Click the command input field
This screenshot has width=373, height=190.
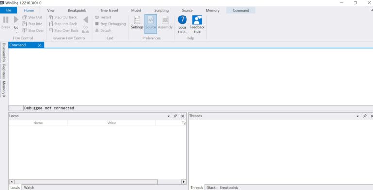click(x=198, y=108)
